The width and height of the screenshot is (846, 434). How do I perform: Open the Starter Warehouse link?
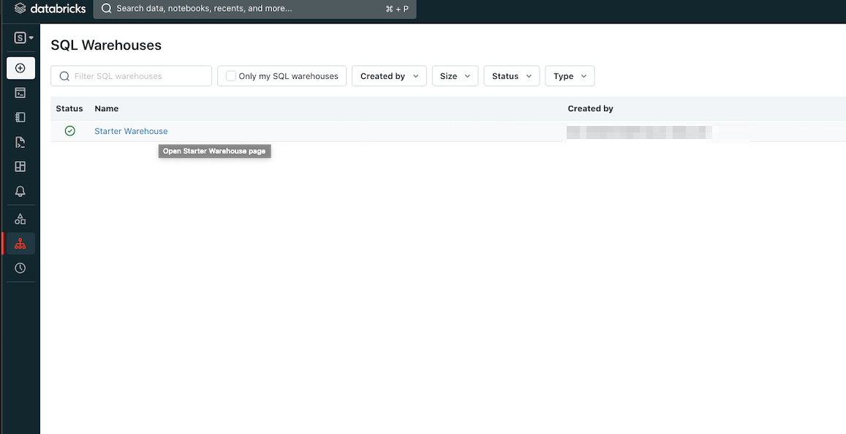point(131,131)
